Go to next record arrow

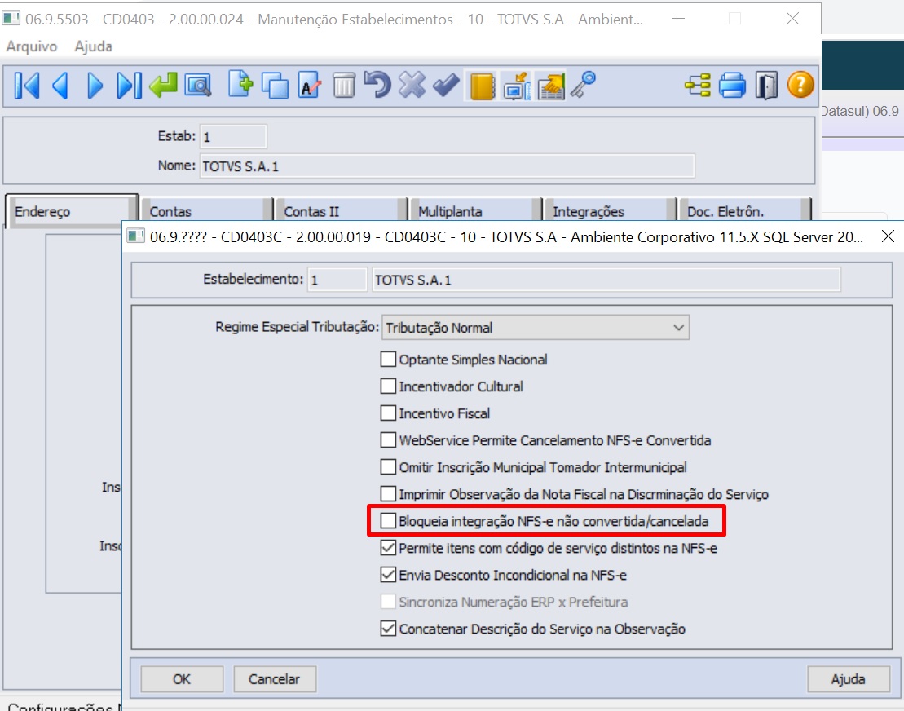click(95, 86)
